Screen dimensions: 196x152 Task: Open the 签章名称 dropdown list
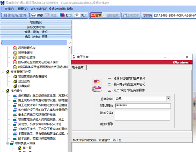pyautogui.click(x=168, y=99)
